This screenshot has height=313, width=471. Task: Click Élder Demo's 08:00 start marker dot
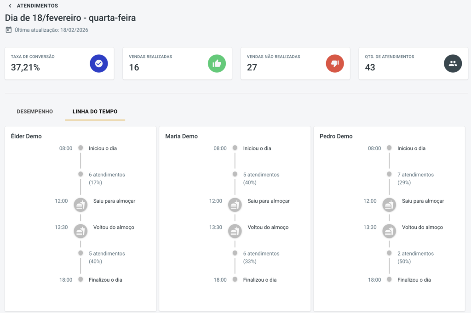80,148
